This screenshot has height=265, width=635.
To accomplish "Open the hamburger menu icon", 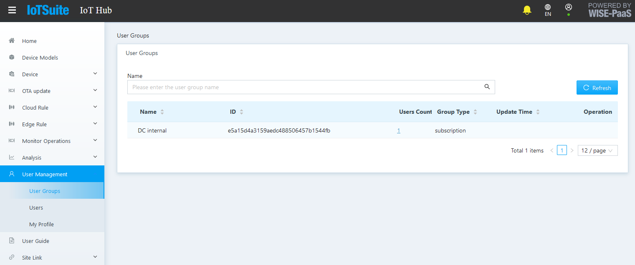I will pos(12,10).
